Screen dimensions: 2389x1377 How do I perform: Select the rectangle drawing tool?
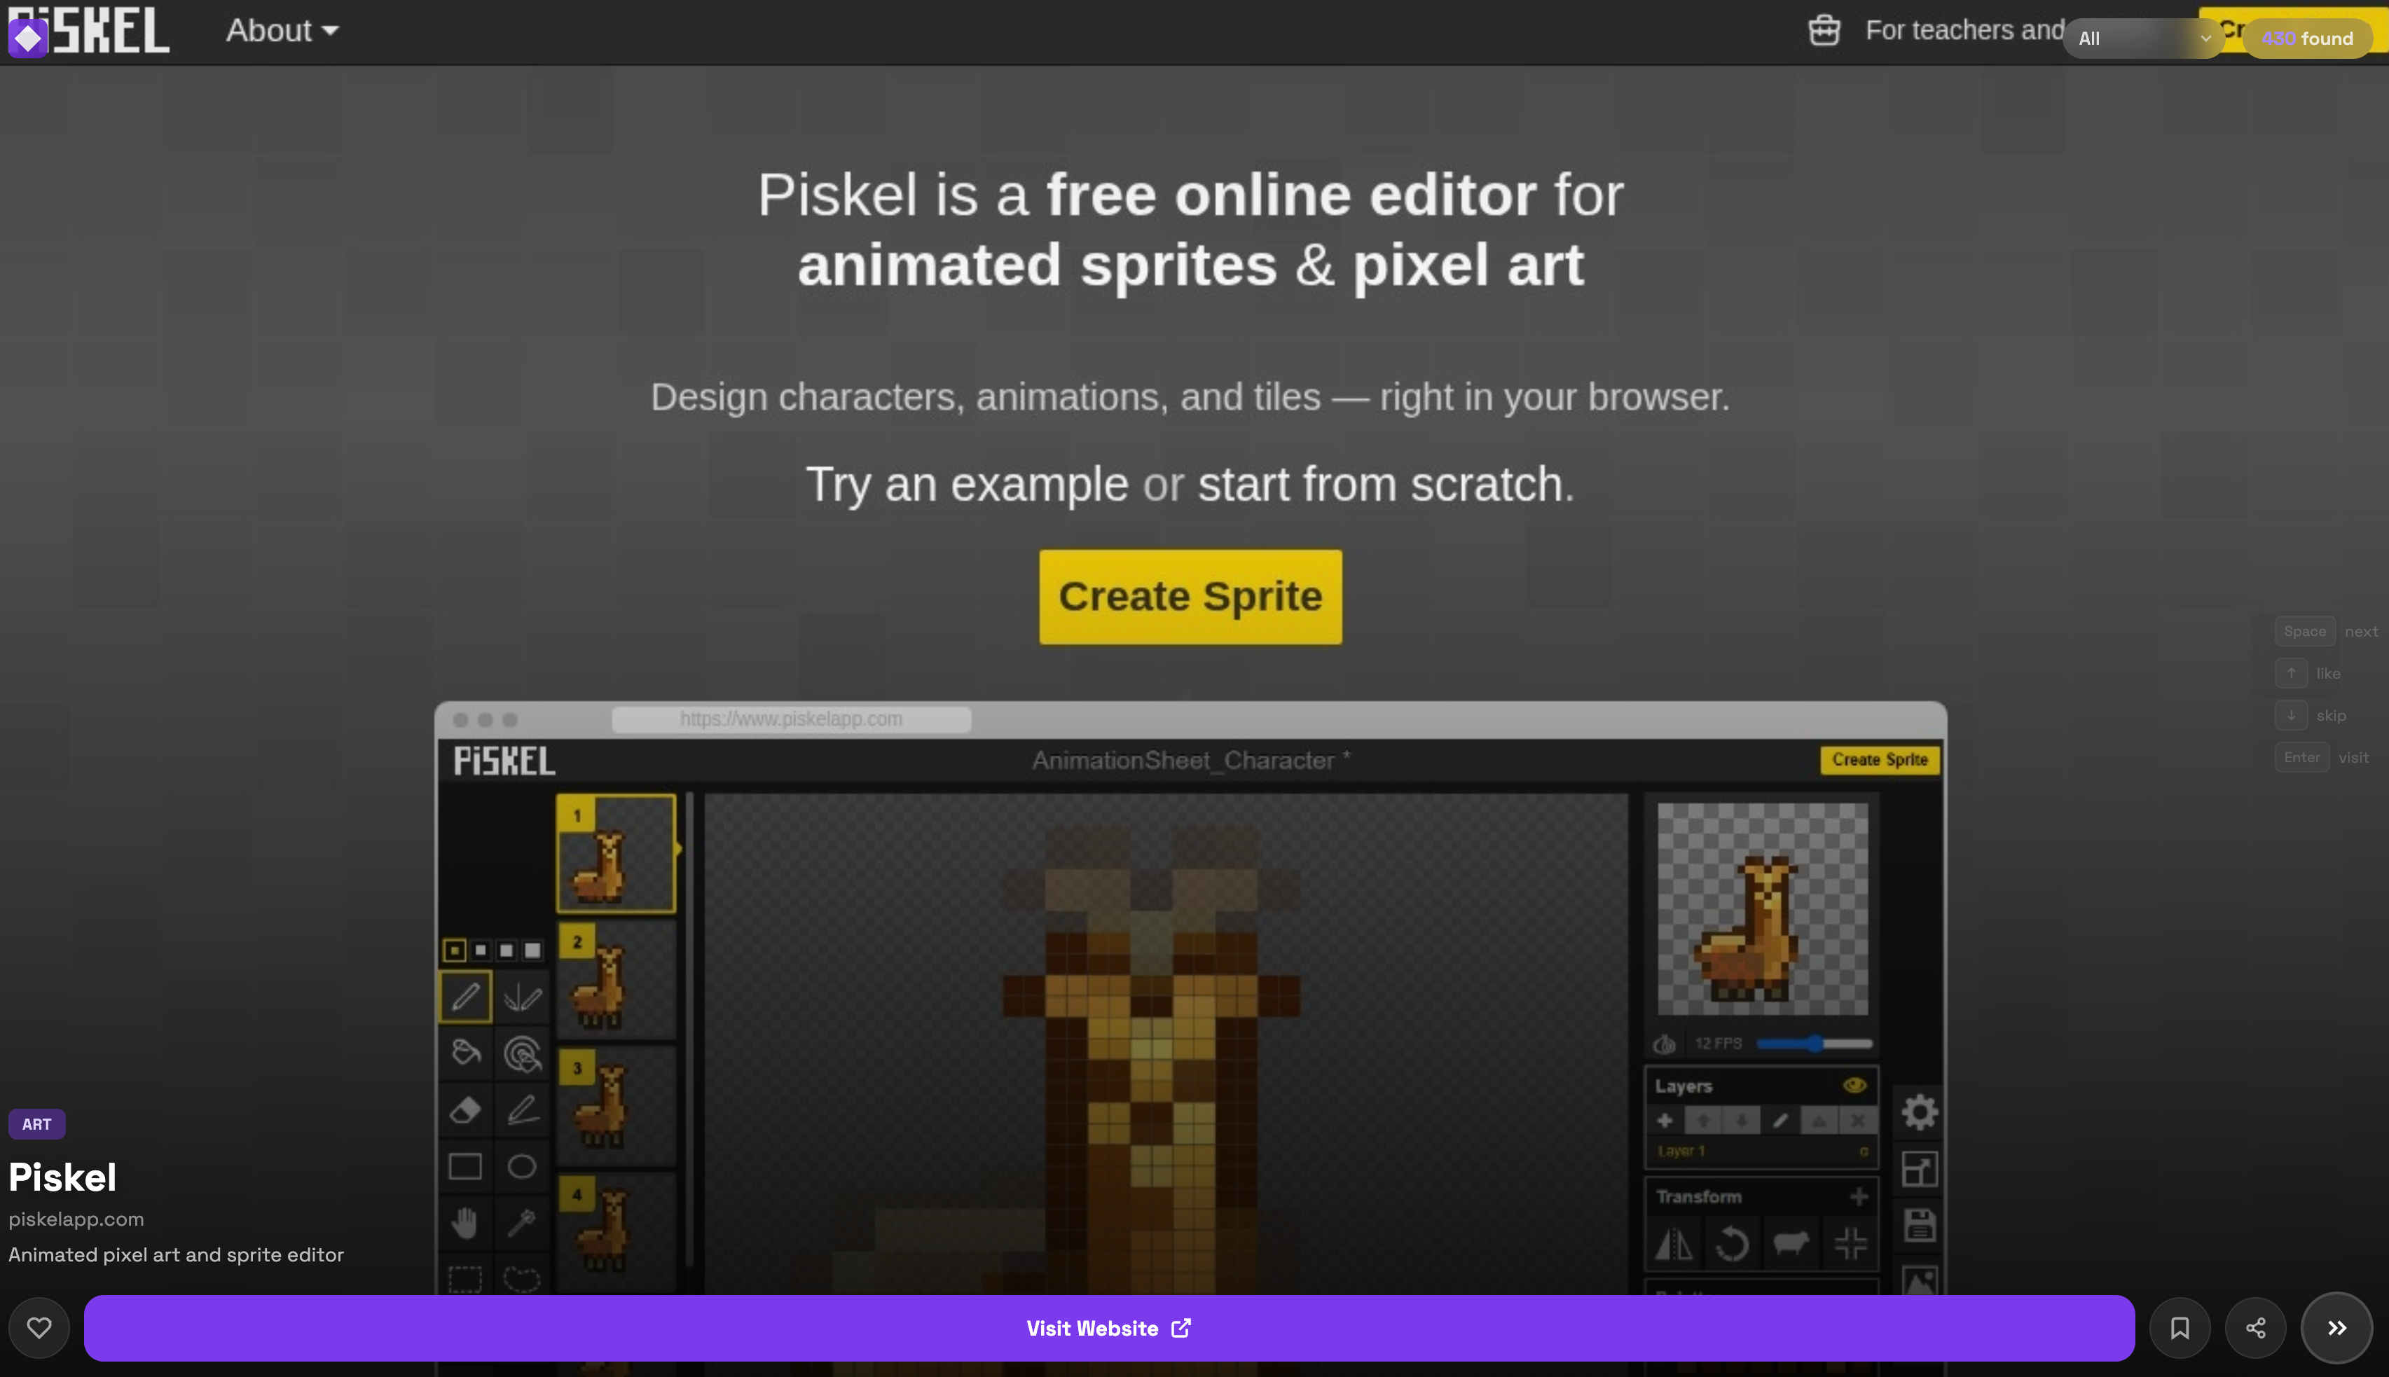click(x=465, y=1166)
